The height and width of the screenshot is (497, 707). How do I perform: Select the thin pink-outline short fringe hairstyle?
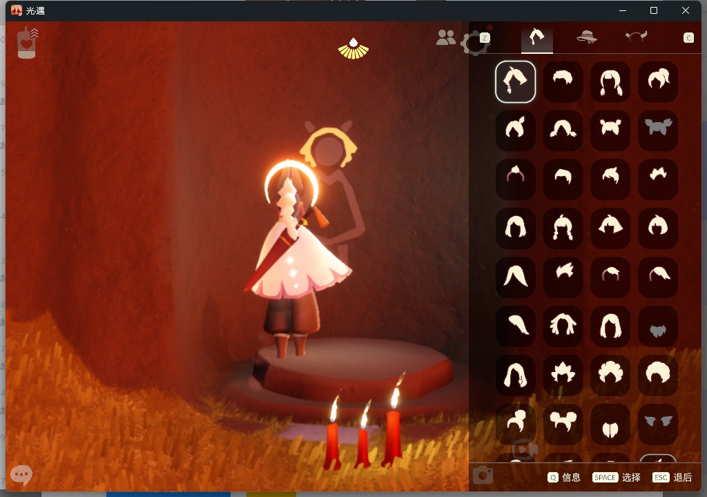tap(610, 277)
